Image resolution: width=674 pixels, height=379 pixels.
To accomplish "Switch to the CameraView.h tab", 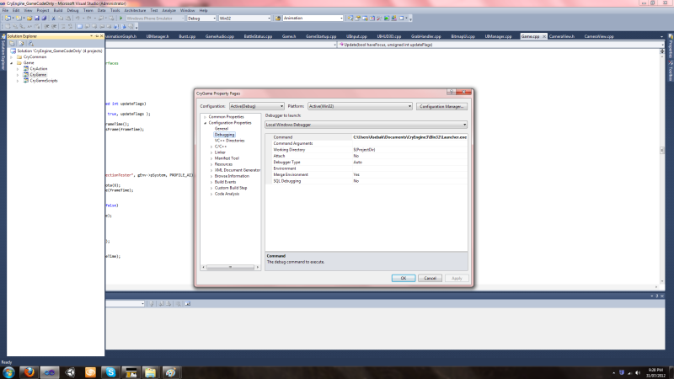I will (562, 36).
